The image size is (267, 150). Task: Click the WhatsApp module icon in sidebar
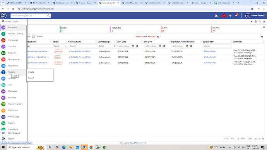(3, 117)
